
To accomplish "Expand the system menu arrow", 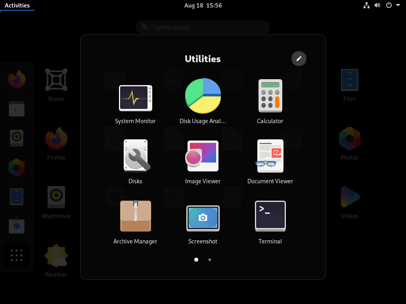I will (398, 5).
